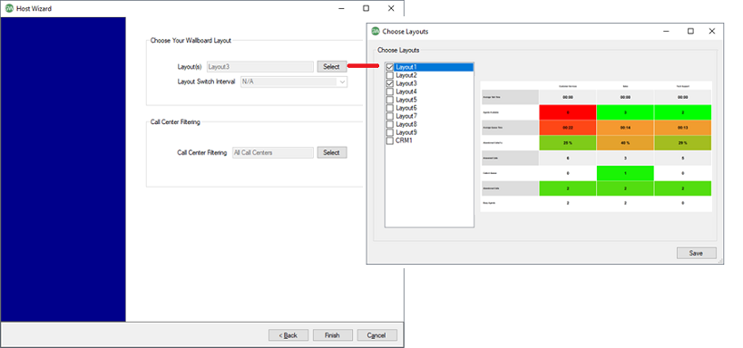Uncheck the Layout1 checkbox

(390, 67)
